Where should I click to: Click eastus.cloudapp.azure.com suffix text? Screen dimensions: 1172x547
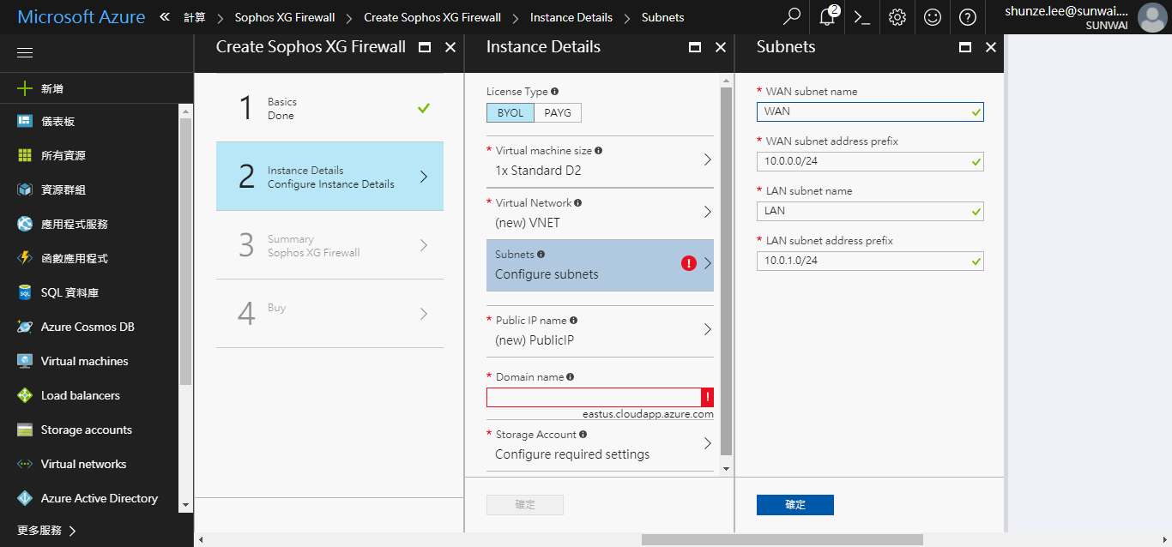point(648,414)
